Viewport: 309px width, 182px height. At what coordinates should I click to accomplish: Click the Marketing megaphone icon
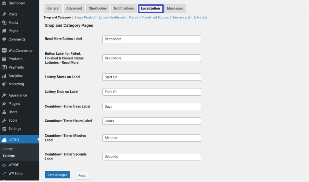click(4, 84)
